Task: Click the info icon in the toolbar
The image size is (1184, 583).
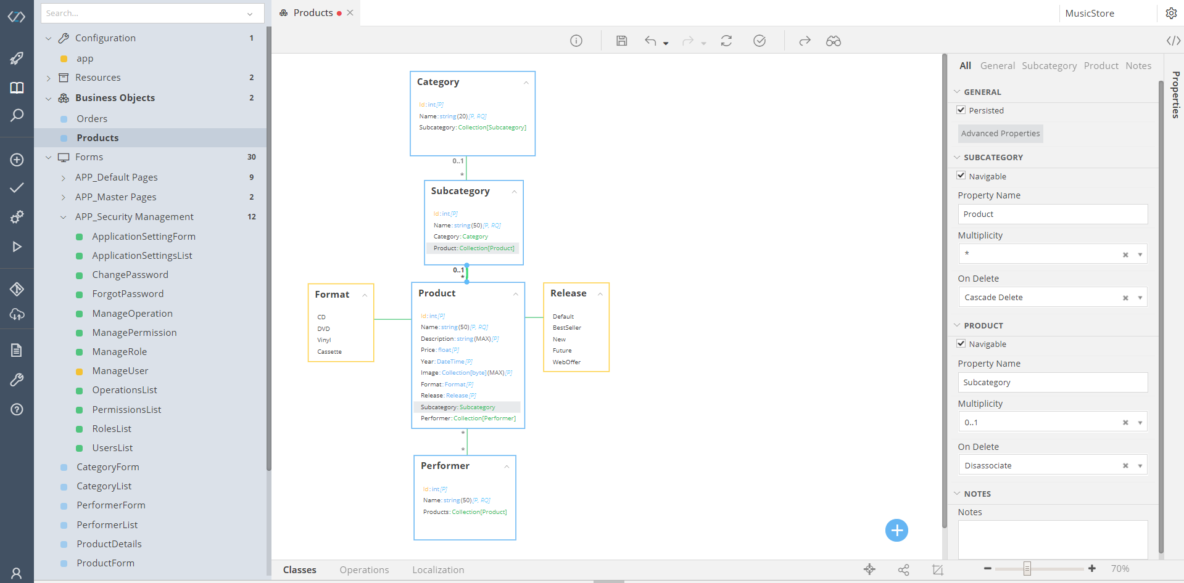Action: click(576, 41)
